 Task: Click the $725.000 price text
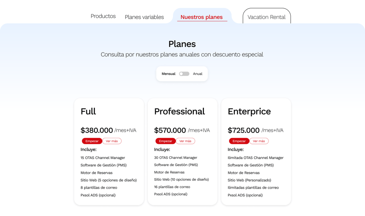click(244, 130)
